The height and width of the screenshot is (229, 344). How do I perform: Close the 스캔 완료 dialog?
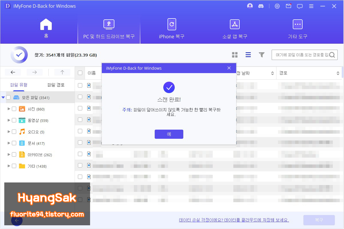[229, 68]
